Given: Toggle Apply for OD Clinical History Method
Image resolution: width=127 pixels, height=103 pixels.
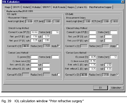Looking at the screenshot, I should (59, 46).
